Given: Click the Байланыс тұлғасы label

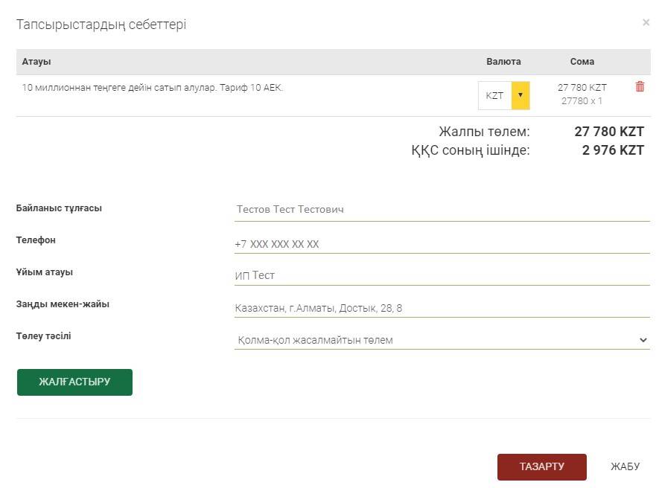Looking at the screenshot, I should [x=59, y=208].
